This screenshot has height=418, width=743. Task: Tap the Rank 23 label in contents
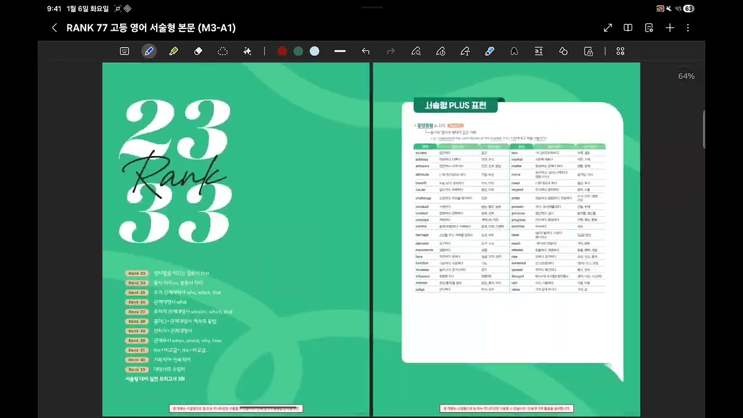(x=137, y=273)
